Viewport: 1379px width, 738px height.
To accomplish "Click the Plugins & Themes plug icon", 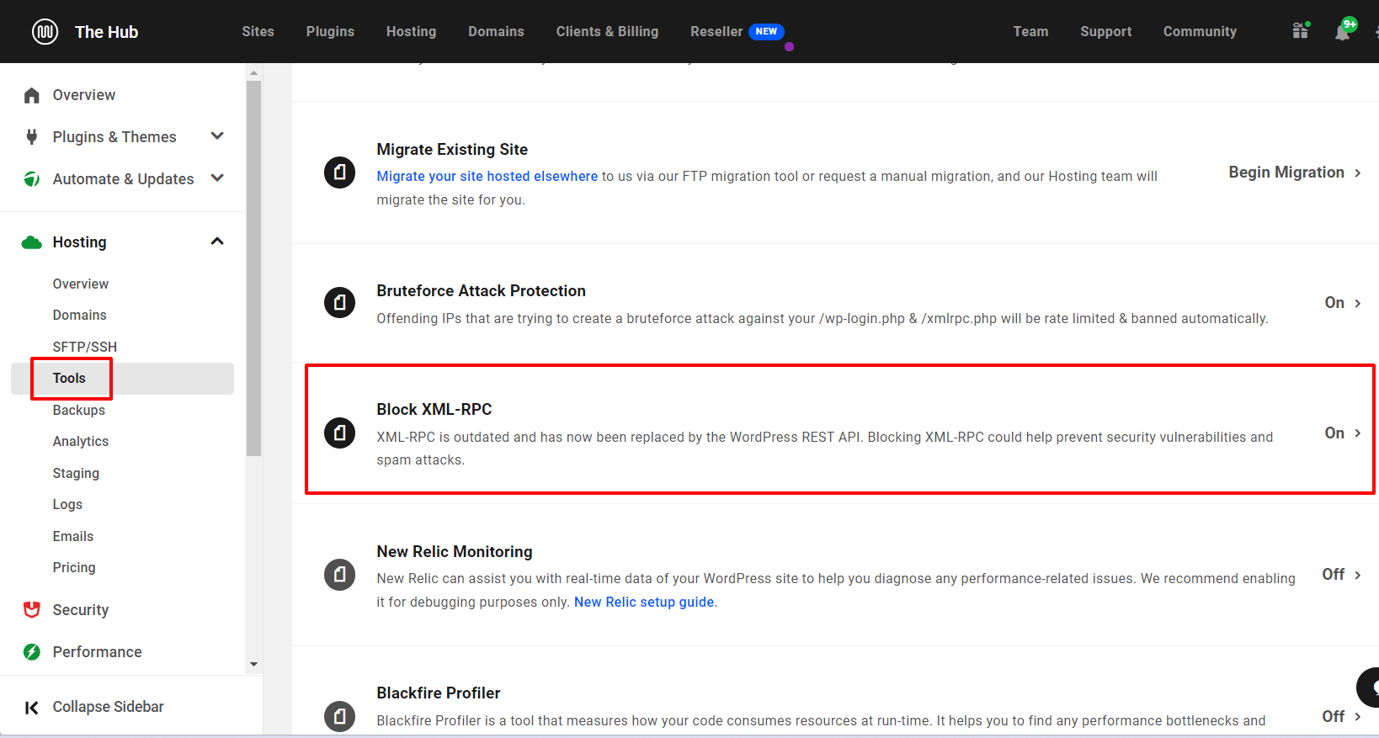I will pos(32,136).
